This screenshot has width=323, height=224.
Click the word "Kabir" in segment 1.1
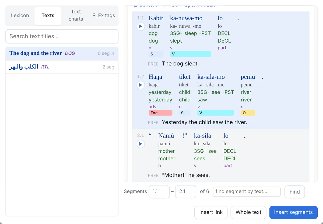(x=156, y=18)
